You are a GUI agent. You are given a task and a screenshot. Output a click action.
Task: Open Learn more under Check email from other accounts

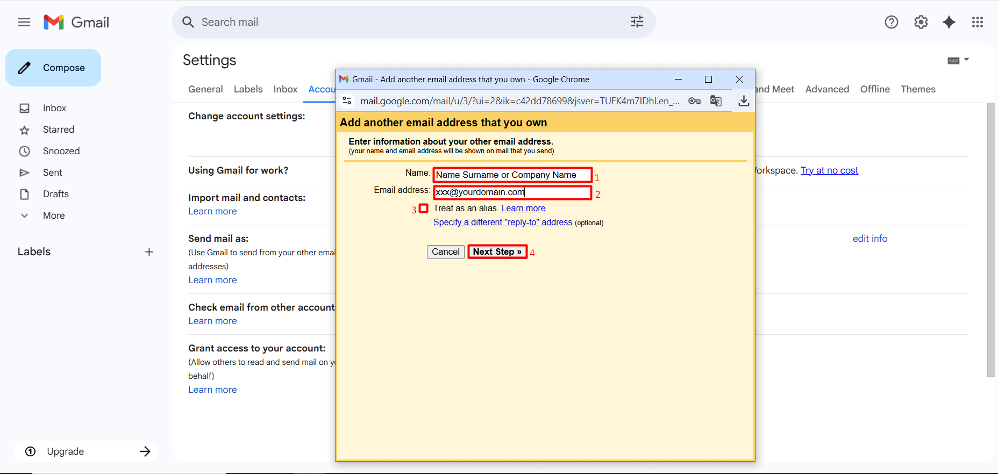212,321
